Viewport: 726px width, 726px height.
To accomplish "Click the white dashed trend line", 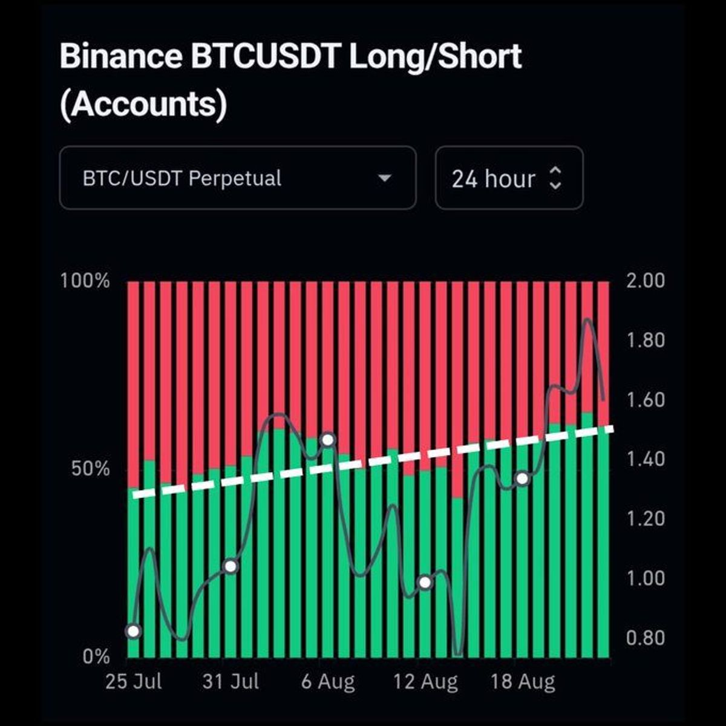I will 373,462.
